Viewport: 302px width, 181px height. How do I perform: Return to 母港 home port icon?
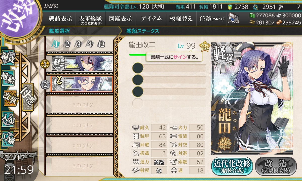pyautogui.click(x=28, y=97)
